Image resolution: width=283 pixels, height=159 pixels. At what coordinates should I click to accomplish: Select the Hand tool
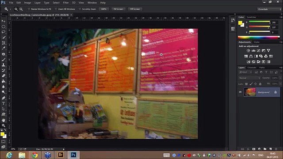coord(4,120)
